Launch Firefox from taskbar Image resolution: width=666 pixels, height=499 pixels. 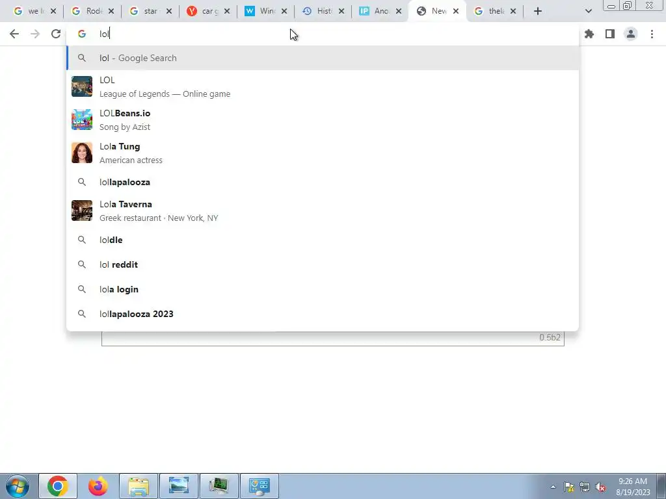click(x=98, y=486)
